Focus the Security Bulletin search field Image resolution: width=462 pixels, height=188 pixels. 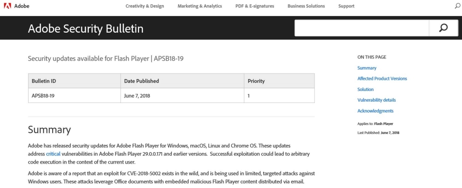(362, 28)
